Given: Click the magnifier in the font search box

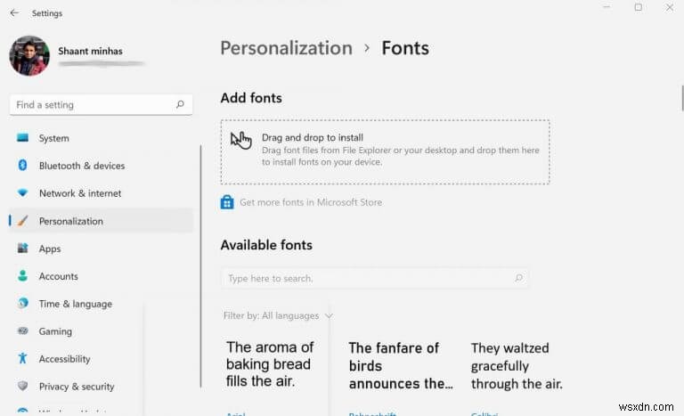Looking at the screenshot, I should 518,278.
